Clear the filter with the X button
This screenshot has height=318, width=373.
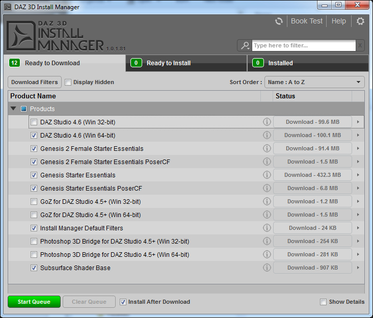[x=360, y=45]
